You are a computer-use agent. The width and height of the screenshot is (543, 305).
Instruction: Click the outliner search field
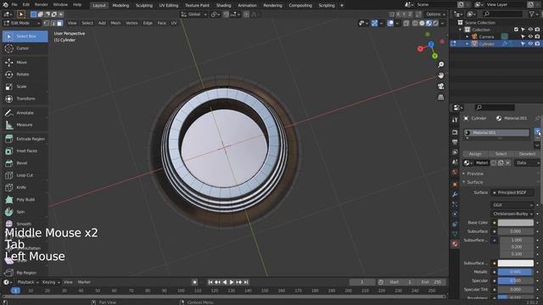(x=503, y=14)
